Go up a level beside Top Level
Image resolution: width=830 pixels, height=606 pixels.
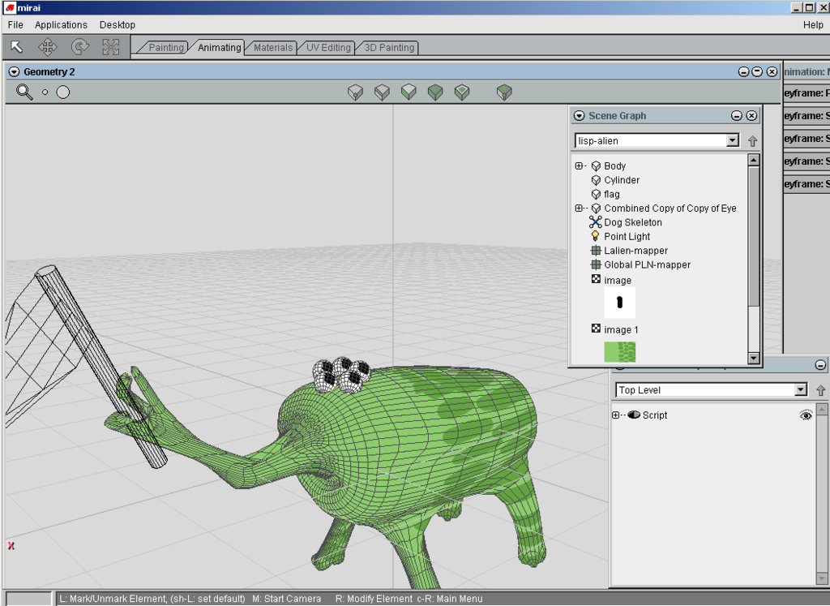click(x=820, y=390)
